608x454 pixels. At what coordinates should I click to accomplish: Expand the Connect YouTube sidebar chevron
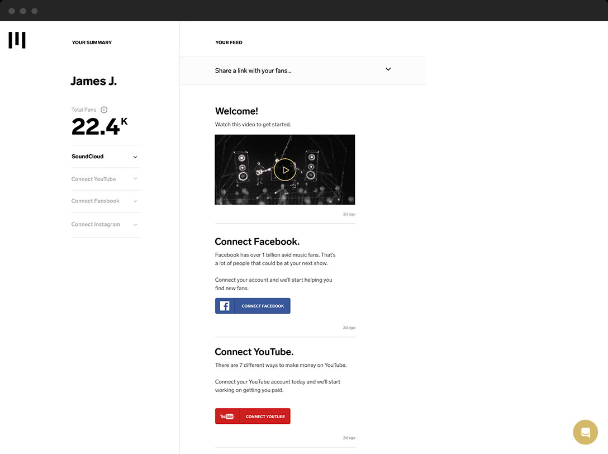(x=135, y=179)
